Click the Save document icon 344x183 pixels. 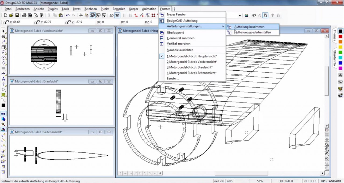tap(17, 15)
